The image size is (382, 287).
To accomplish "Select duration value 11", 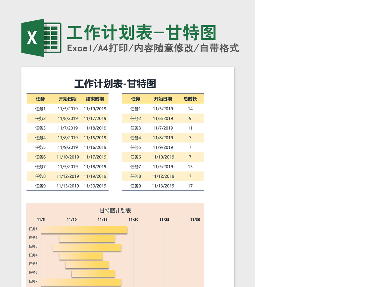I will point(190,128).
